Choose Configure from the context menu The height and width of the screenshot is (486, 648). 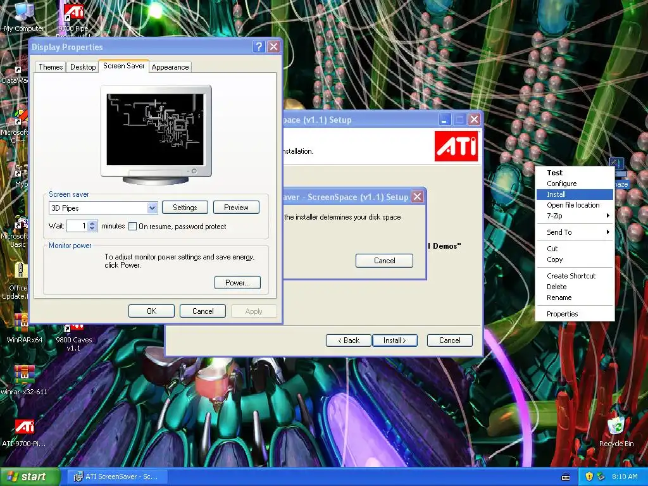(575, 184)
